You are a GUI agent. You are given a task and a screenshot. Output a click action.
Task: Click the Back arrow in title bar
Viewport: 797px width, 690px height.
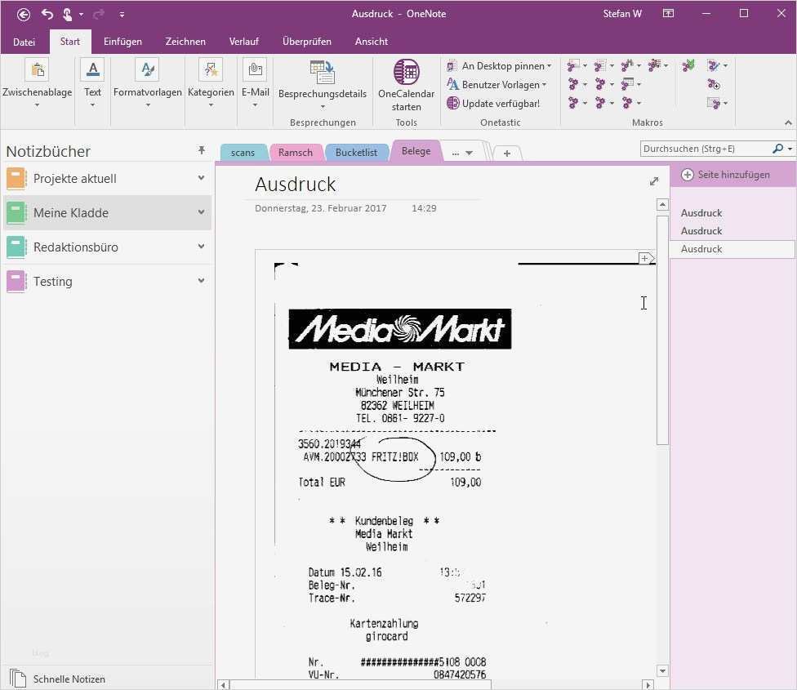[x=24, y=14]
